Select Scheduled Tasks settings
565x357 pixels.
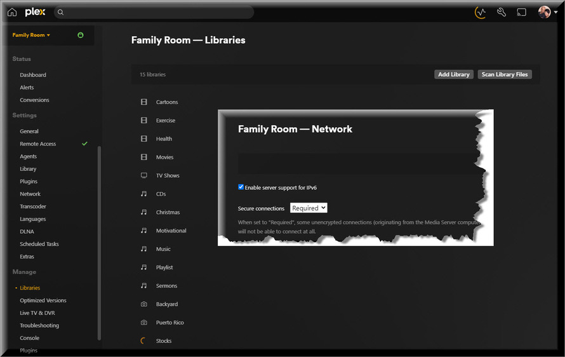[39, 244]
